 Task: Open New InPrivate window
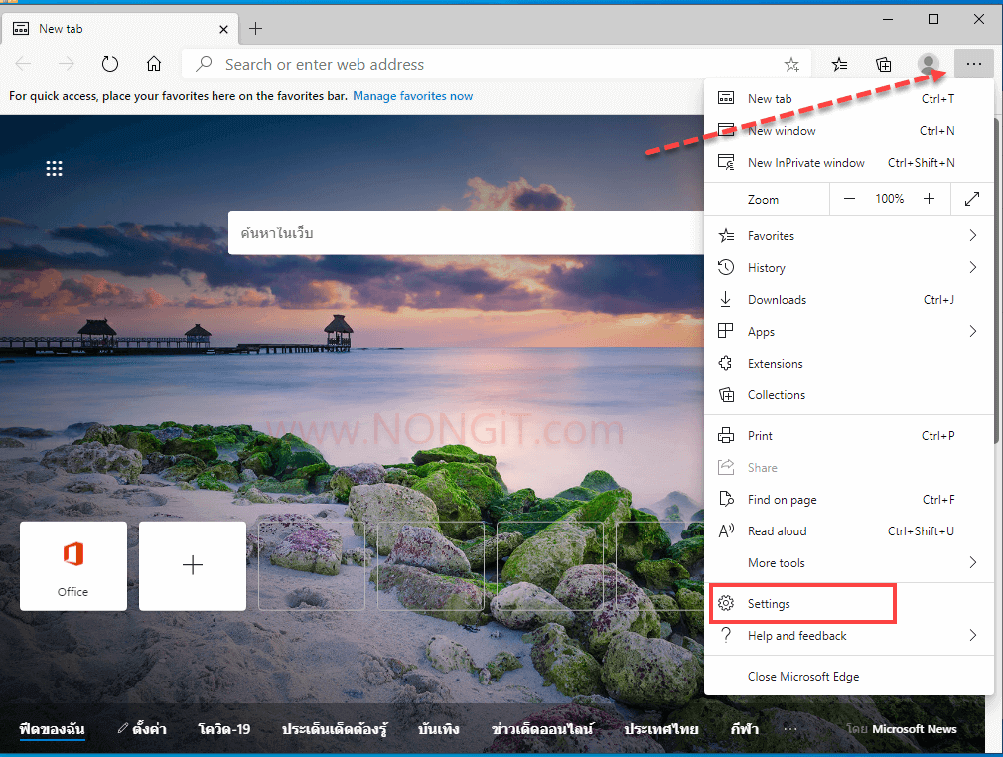[848, 163]
